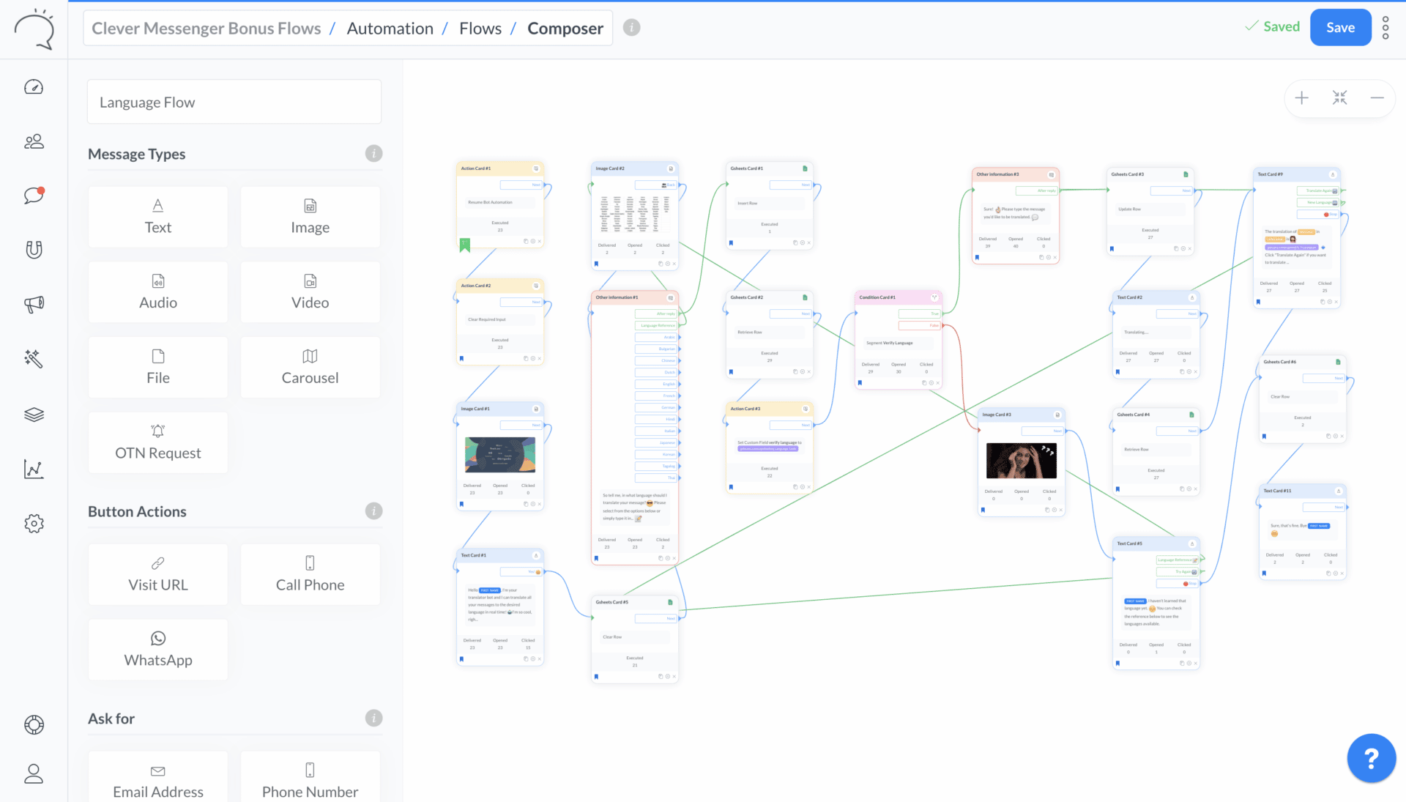Viewport: 1406px width, 802px height.
Task: Open the dashboard gauge icon in sidebar
Action: pyautogui.click(x=34, y=87)
